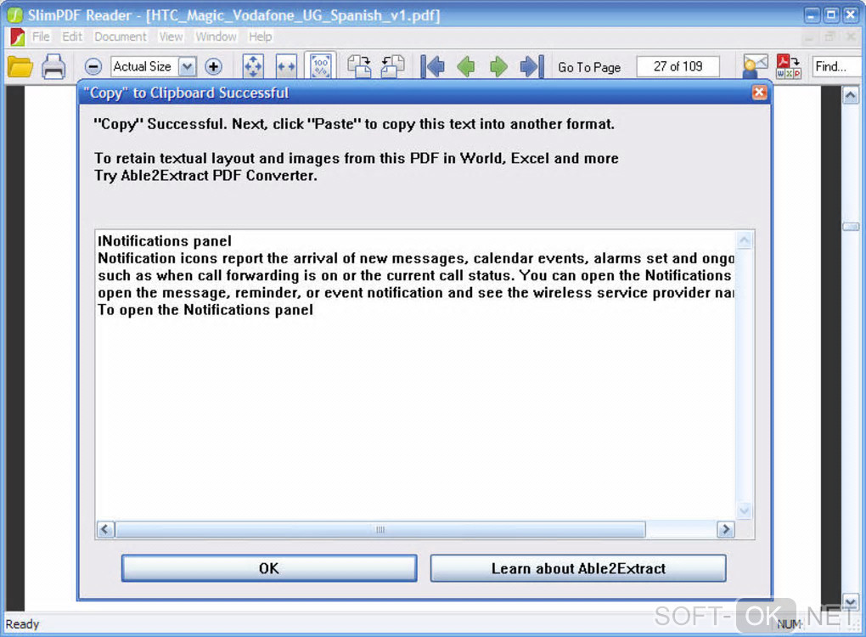Click Learn about Able2Extract button
The image size is (866, 637).
pyautogui.click(x=578, y=568)
